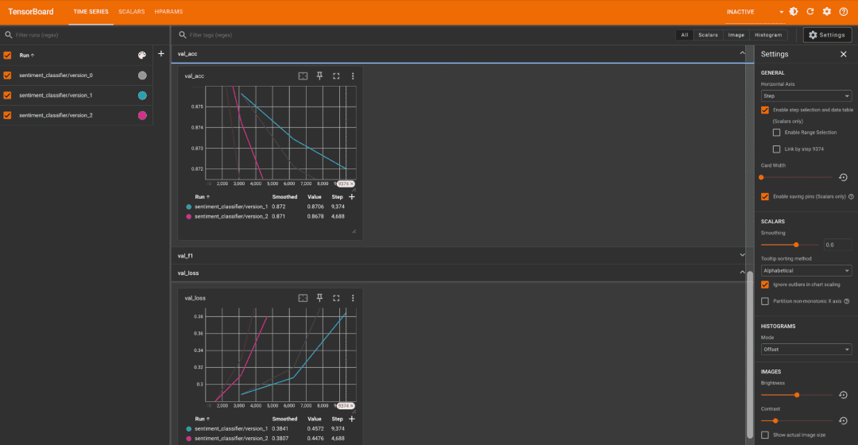Click the plus icon to add run column

[160, 54]
